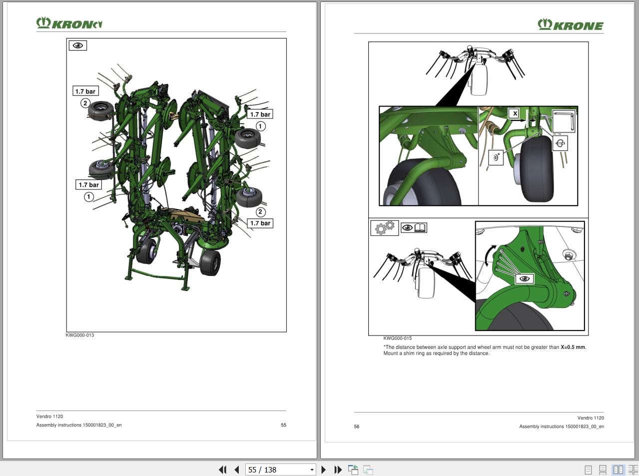Jump to the first page of the document
Screen dimensions: 639x476
[223, 469]
